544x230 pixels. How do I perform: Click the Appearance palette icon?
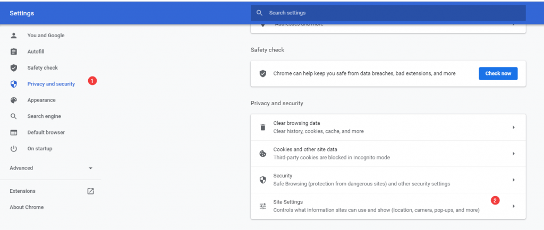tap(13, 100)
